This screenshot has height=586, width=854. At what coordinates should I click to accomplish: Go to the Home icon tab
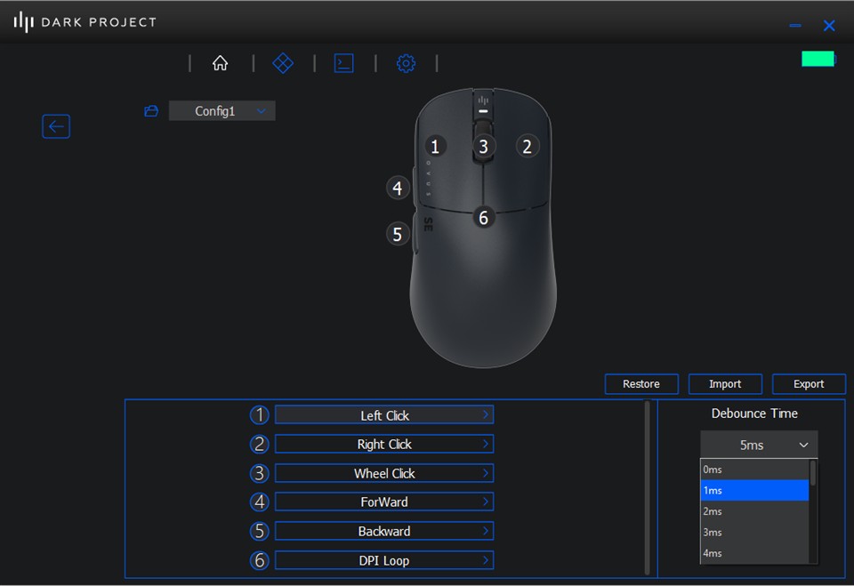click(220, 63)
